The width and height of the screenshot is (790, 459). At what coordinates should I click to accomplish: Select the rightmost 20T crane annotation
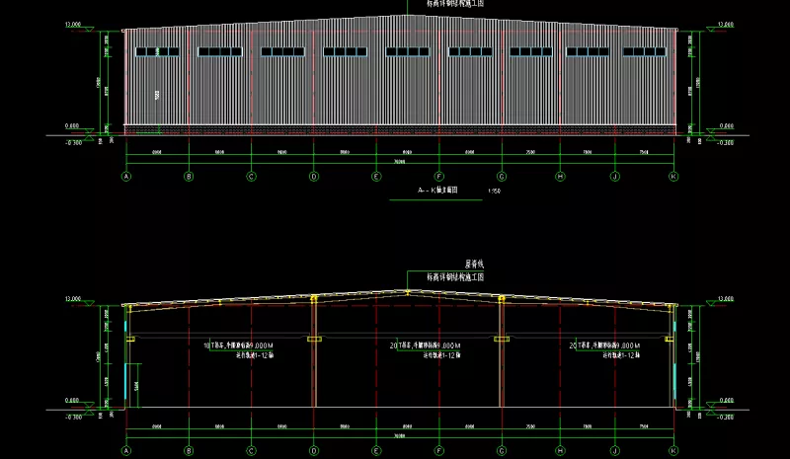click(x=604, y=345)
